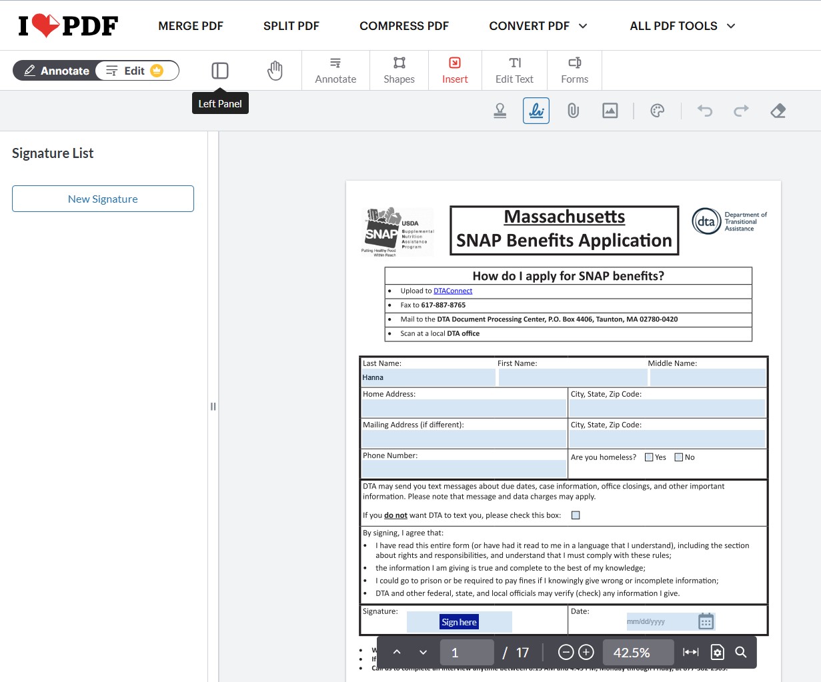This screenshot has width=821, height=682.
Task: Check the opt-out of DTA texts box
Action: pyautogui.click(x=576, y=515)
